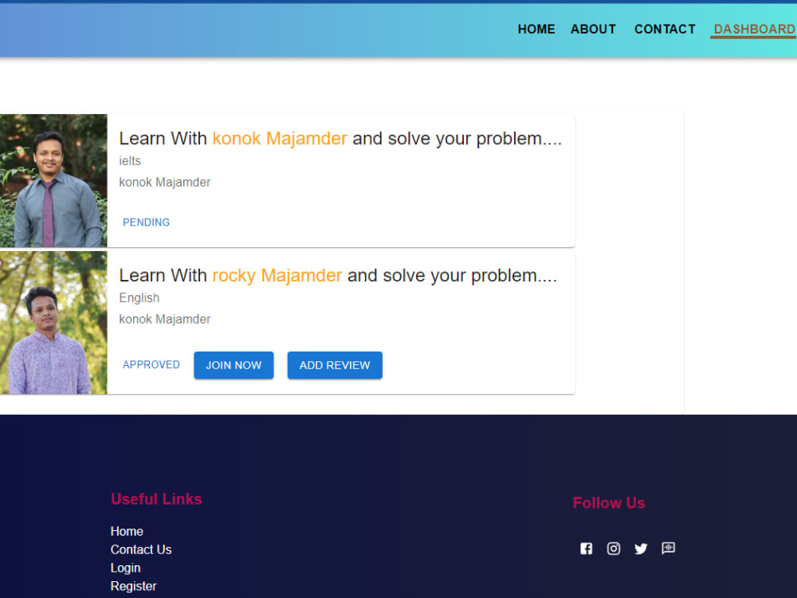Click the Register link under Useful Links

pos(133,586)
